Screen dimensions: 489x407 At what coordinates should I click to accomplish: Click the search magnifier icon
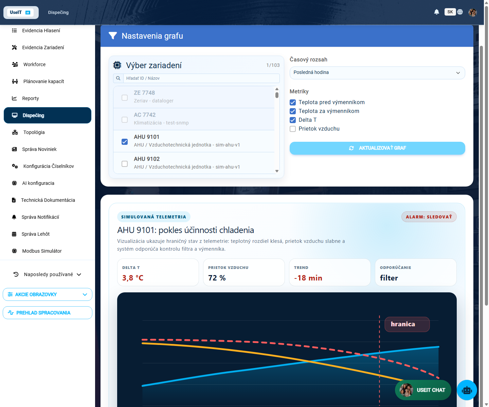point(118,78)
